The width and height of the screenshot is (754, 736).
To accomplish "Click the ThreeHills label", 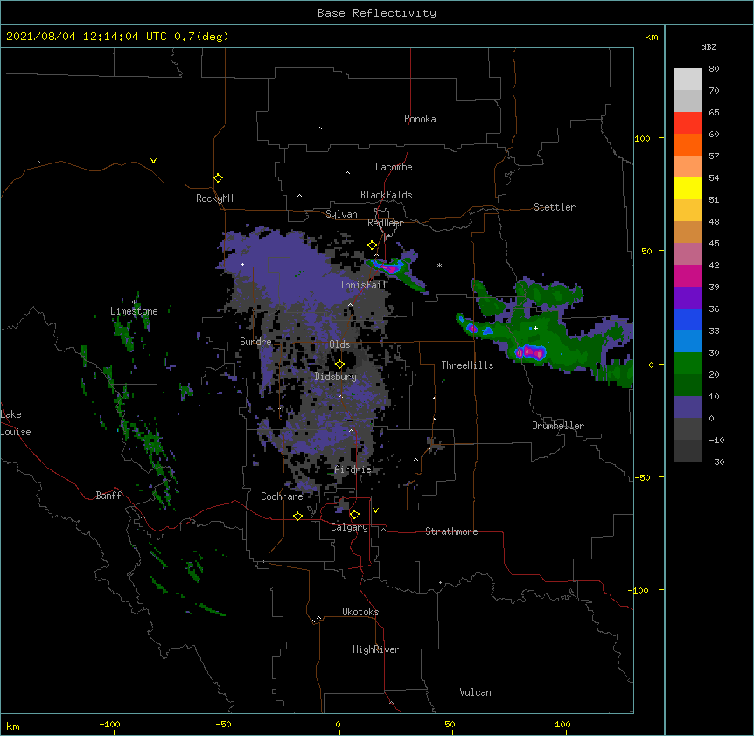I will click(x=467, y=365).
